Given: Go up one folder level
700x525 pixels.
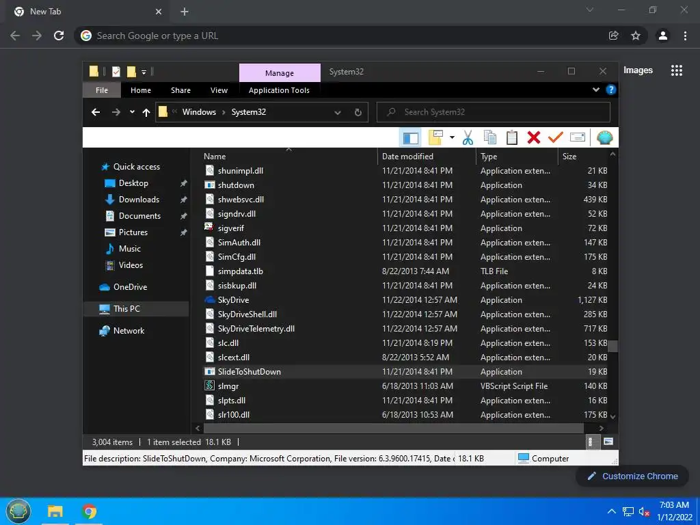Looking at the screenshot, I should pyautogui.click(x=146, y=113).
